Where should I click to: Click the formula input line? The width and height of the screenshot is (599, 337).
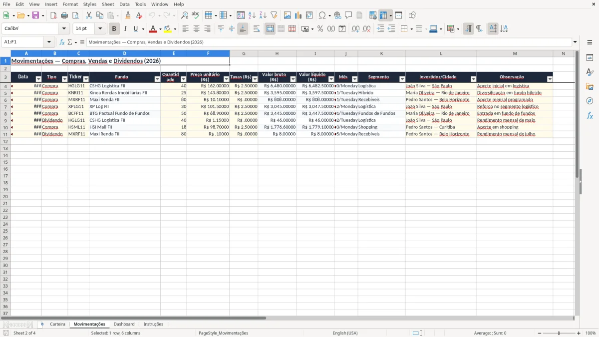(x=329, y=42)
